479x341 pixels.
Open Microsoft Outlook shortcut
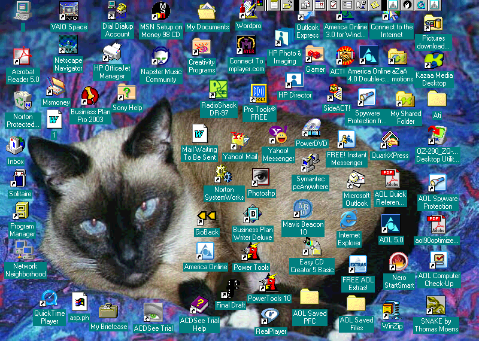(x=356, y=180)
